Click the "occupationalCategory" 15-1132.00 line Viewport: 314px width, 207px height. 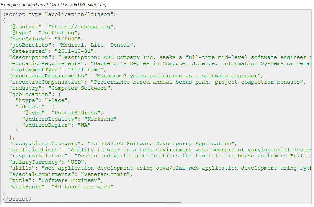pos(123,144)
